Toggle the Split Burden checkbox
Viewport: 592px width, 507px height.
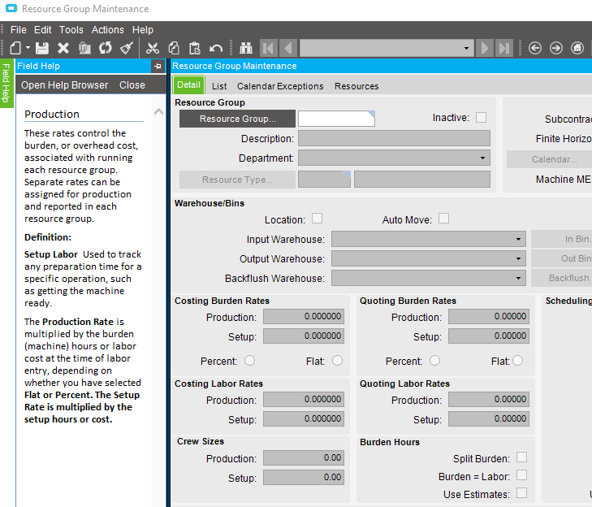(522, 457)
